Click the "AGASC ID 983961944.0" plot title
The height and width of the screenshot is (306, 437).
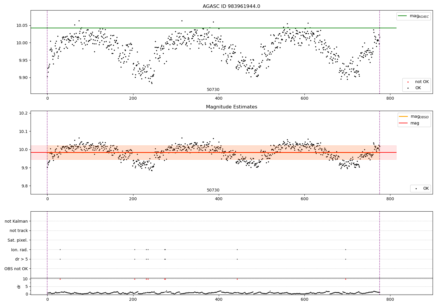[231, 6]
